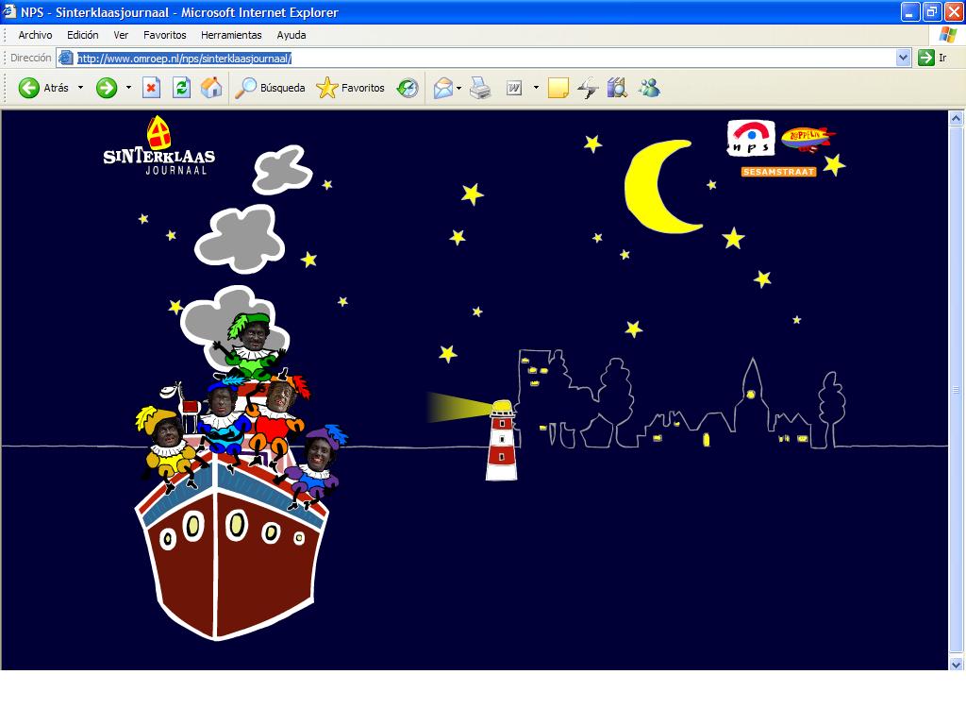Expand the Edit with Word dropdown arrow
This screenshot has height=725, width=966.
tap(536, 88)
